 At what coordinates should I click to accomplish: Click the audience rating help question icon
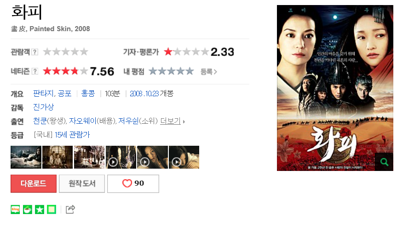(x=35, y=52)
